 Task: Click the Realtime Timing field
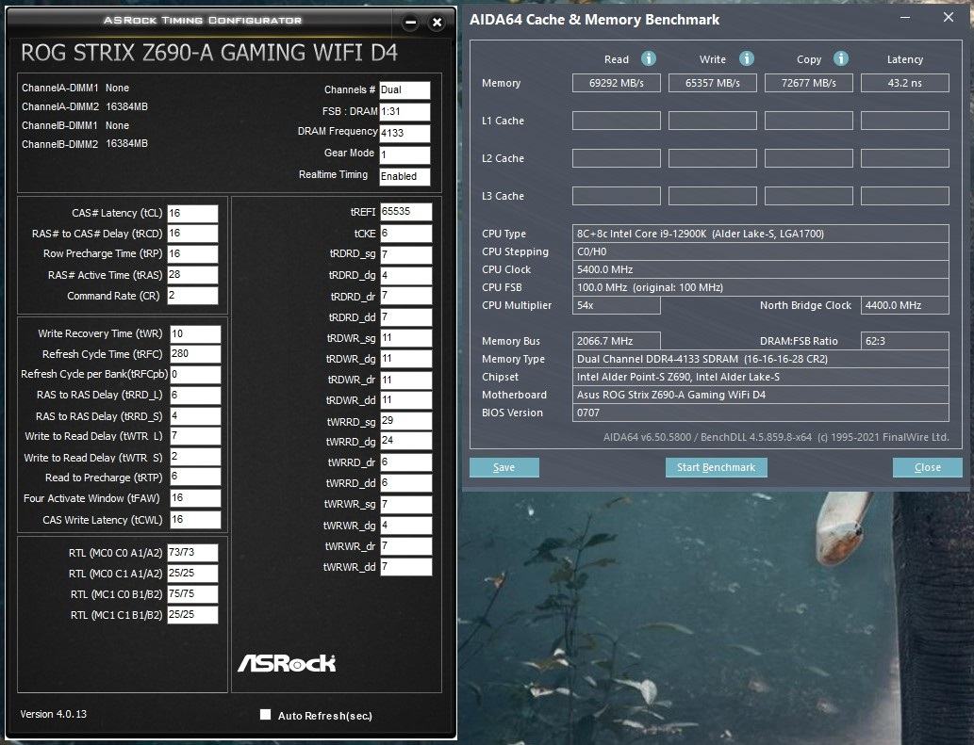404,176
